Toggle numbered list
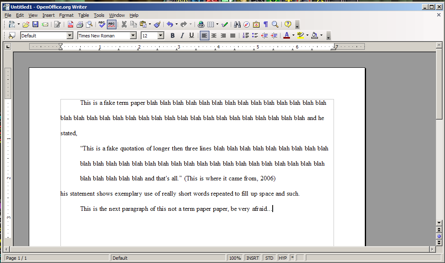This screenshot has height=263, width=445. (246, 36)
